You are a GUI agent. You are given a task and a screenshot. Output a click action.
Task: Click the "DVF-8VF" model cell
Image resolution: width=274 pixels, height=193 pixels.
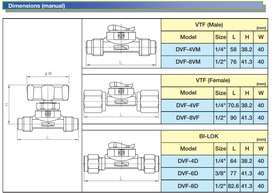pyautogui.click(x=188, y=118)
